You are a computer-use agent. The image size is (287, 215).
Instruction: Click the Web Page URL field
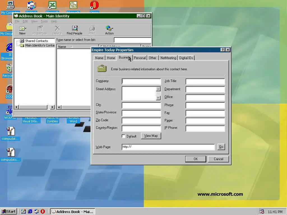pos(168,147)
